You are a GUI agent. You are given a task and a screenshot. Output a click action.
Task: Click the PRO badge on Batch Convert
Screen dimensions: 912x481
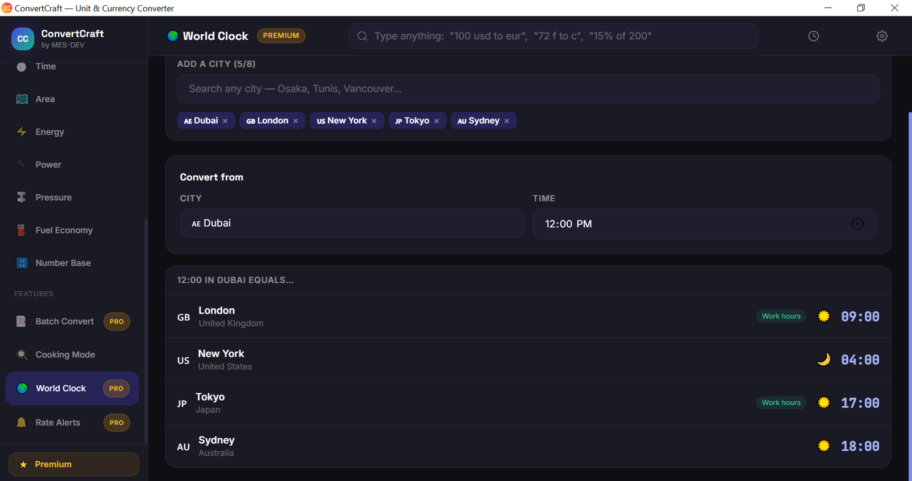click(x=116, y=321)
